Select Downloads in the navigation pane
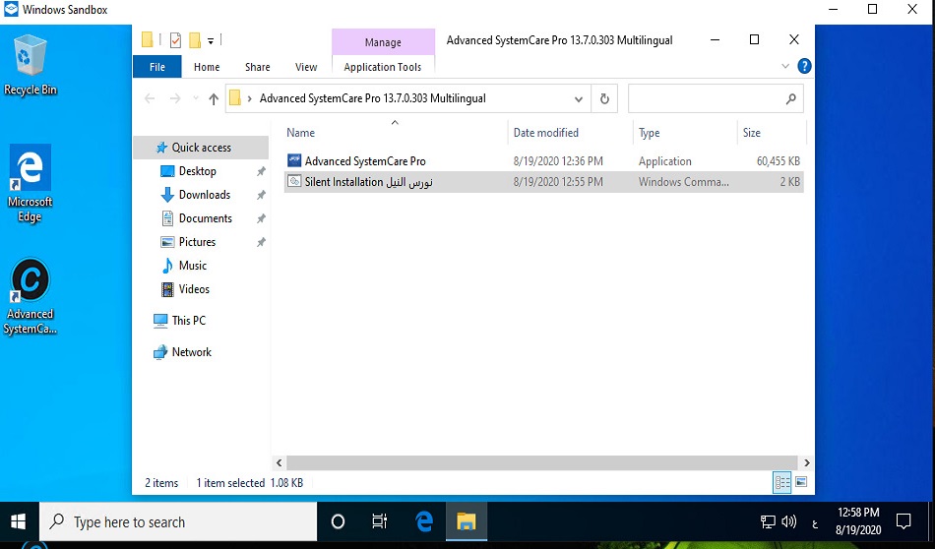This screenshot has height=549, width=935. pyautogui.click(x=204, y=195)
